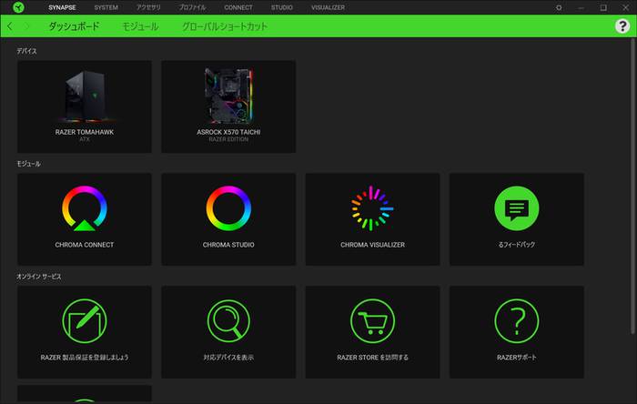Open settings with the gear icon
The width and height of the screenshot is (637, 404).
pos(559,7)
